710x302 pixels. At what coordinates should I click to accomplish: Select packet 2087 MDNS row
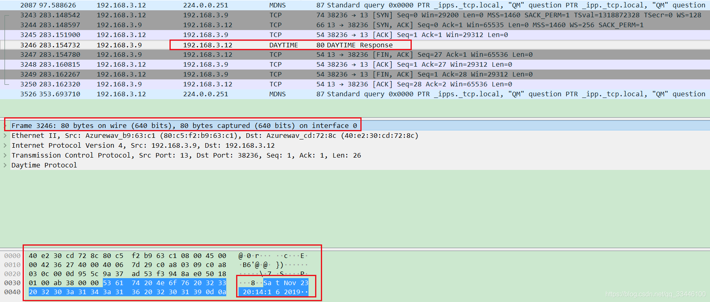[x=355, y=5]
